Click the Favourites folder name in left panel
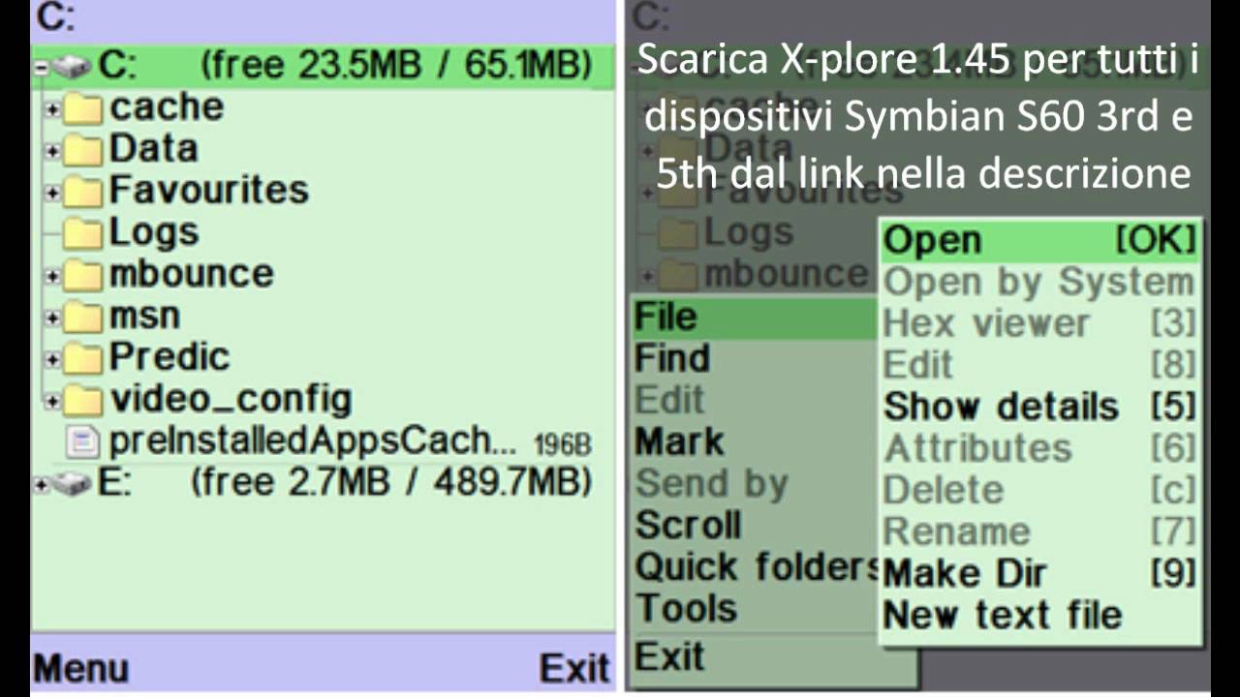 [209, 191]
